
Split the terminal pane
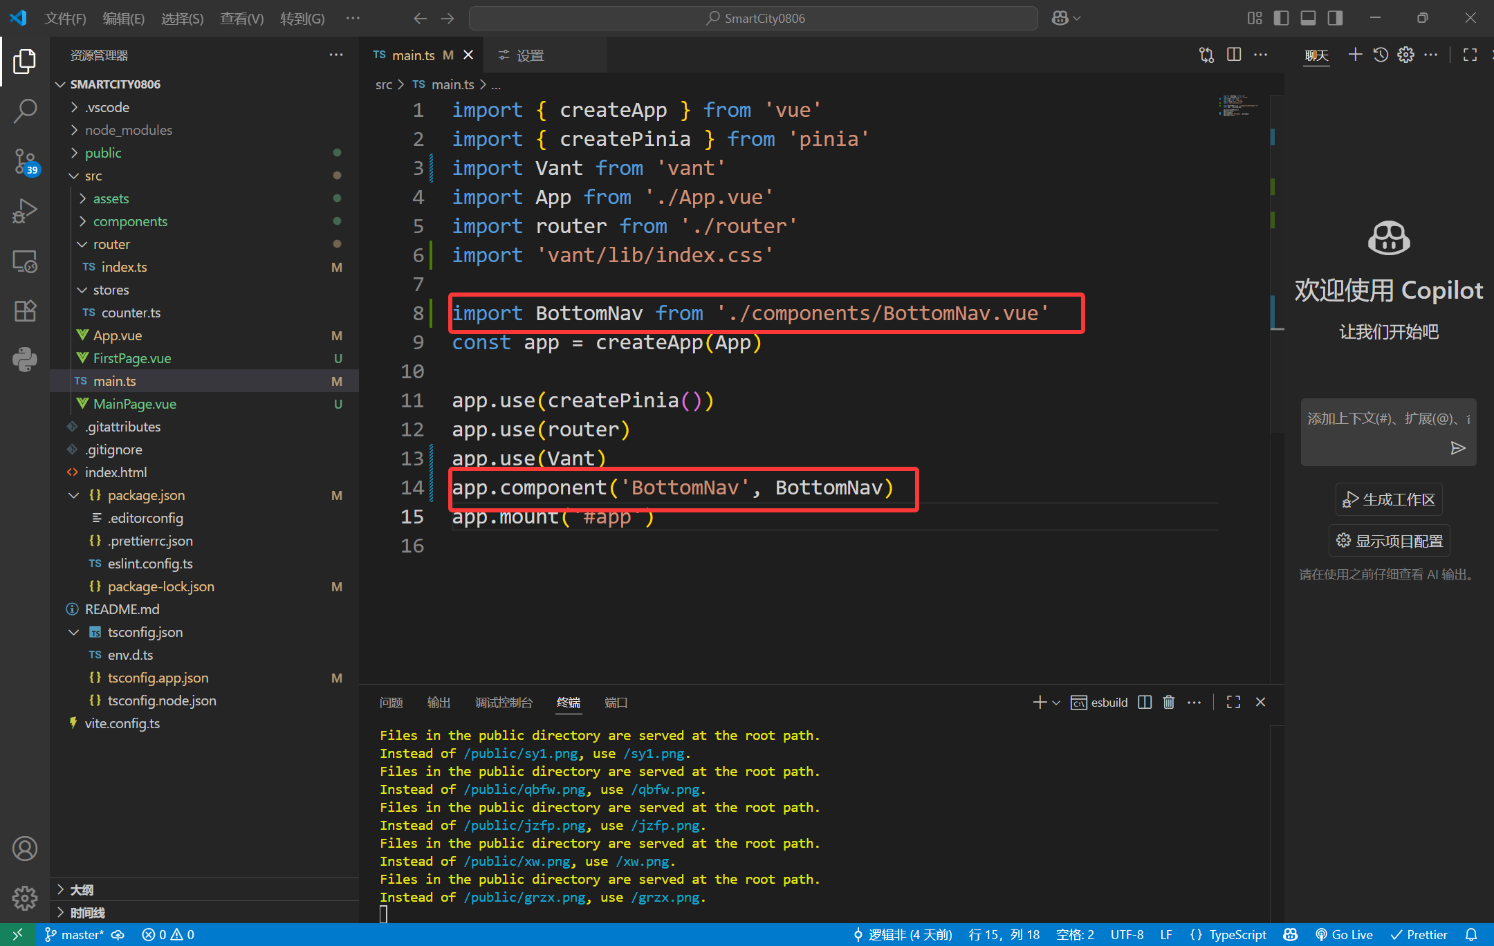[1145, 702]
